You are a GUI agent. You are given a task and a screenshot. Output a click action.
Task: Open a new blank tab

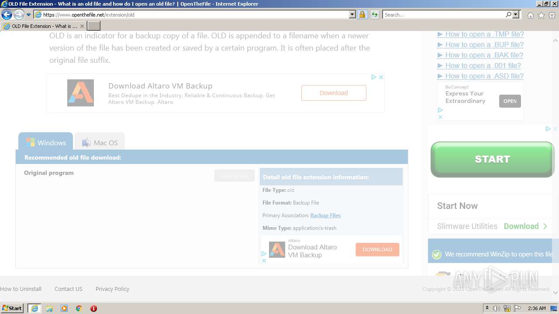click(x=94, y=26)
